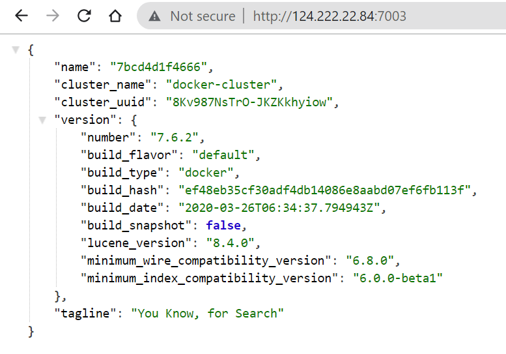
Task: Click the Not secure warning triangle icon
Action: coord(154,16)
